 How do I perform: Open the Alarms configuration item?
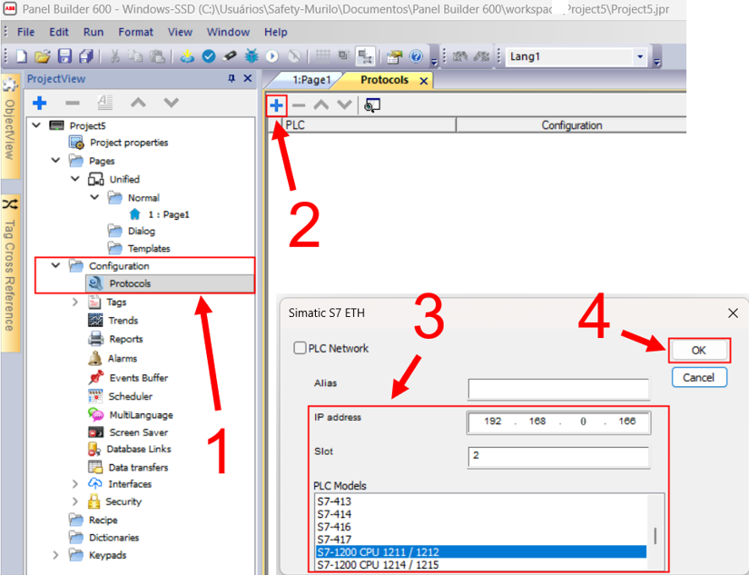[122, 358]
